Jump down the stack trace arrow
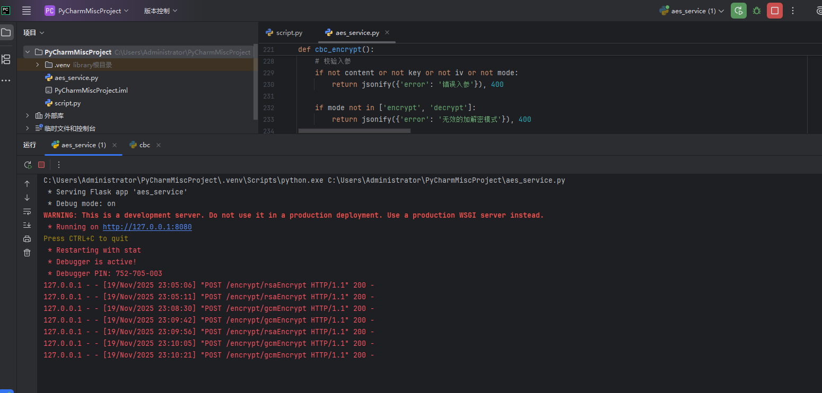 click(27, 198)
